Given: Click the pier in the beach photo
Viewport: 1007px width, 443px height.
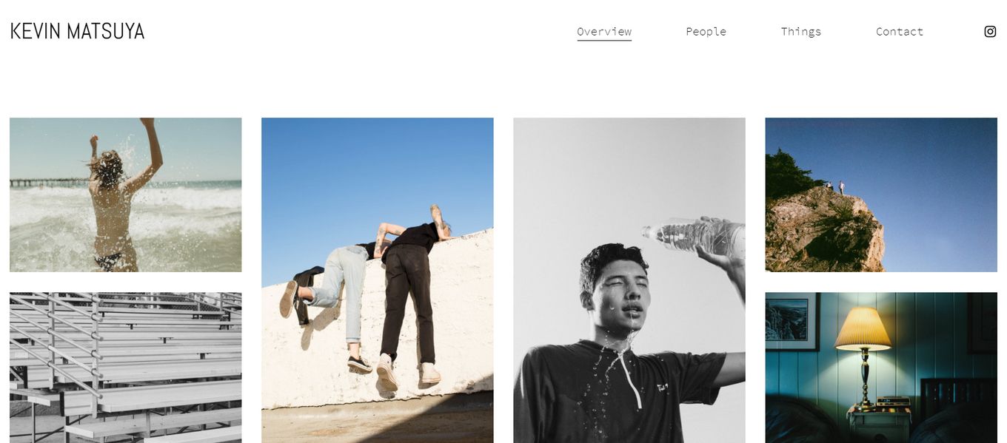Looking at the screenshot, I should tap(47, 182).
